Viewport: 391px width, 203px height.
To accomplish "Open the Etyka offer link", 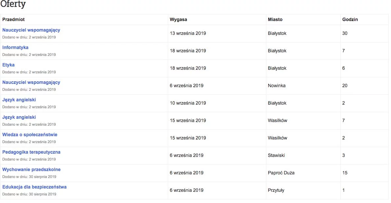I will pos(9,65).
